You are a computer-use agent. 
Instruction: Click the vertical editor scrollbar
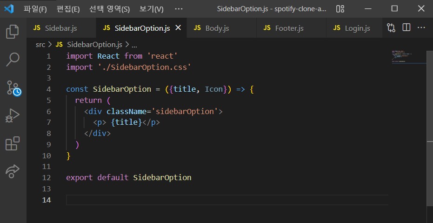pyautogui.click(x=430, y=128)
